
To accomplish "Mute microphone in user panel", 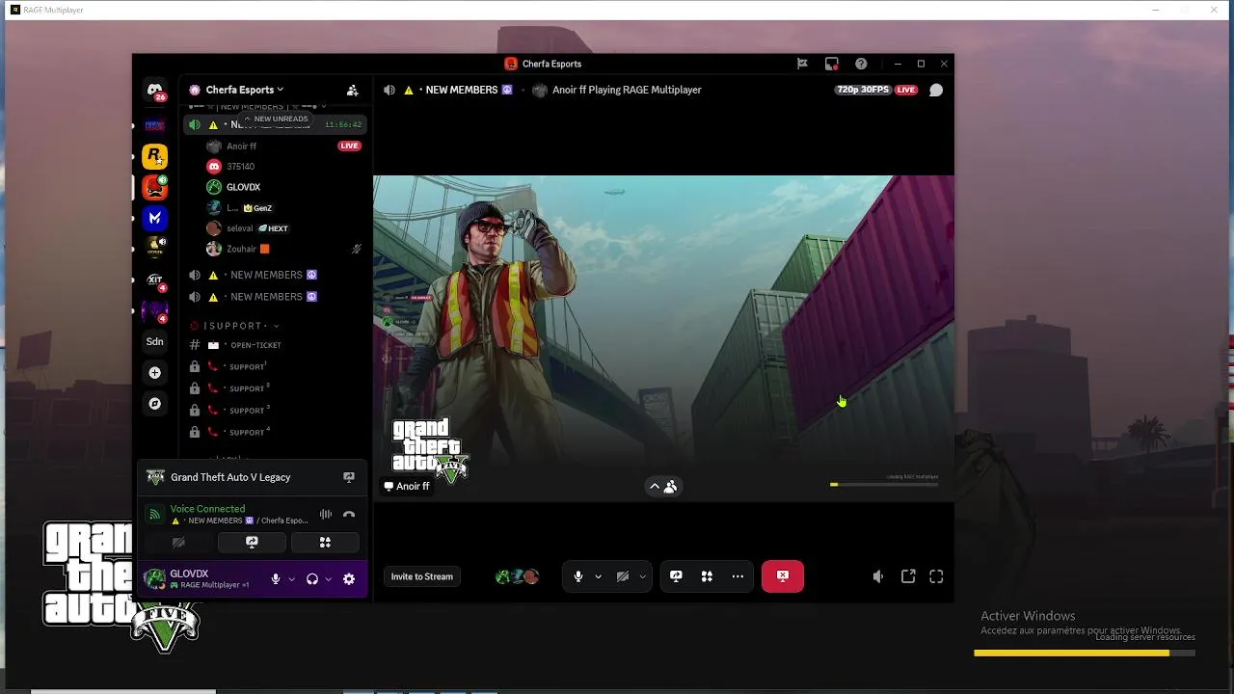I will coord(276,579).
